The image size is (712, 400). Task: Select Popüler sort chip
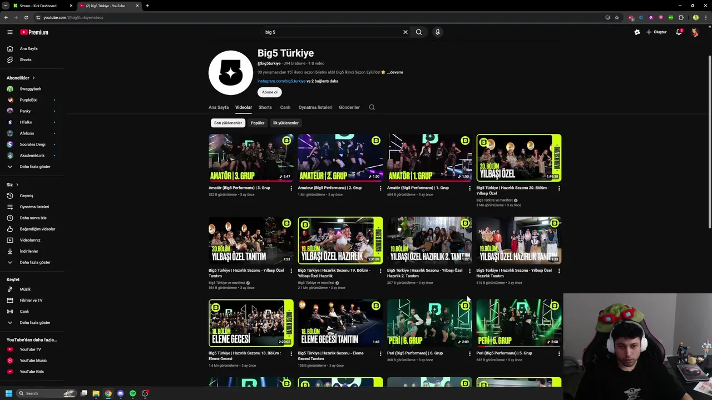tap(258, 123)
